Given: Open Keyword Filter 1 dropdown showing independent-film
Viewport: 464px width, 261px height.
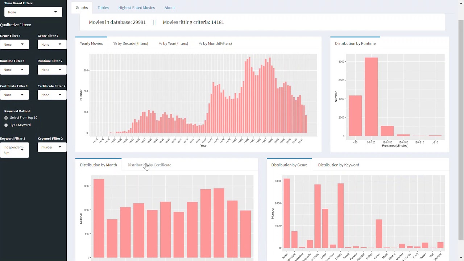Looking at the screenshot, I should pyautogui.click(x=14, y=150).
